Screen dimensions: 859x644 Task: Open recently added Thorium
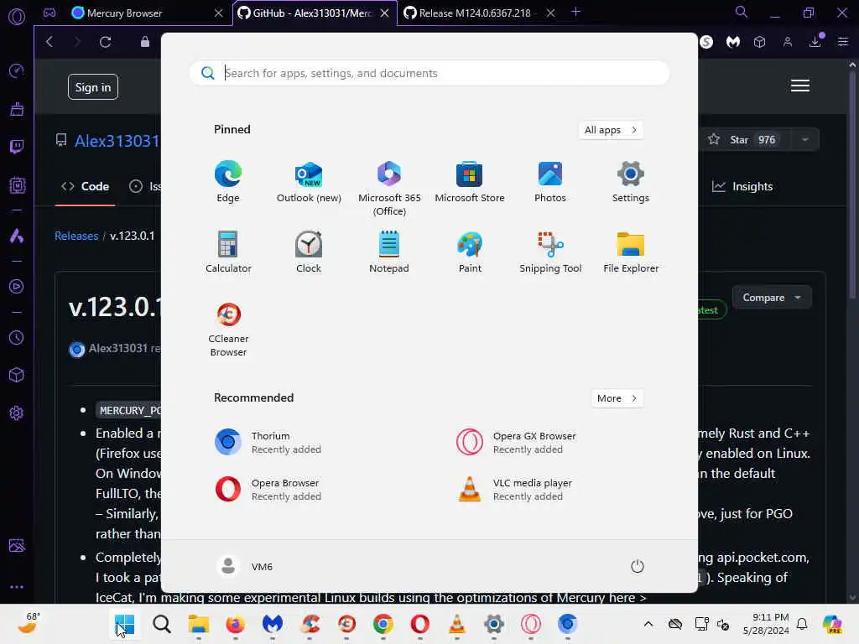coord(268,442)
